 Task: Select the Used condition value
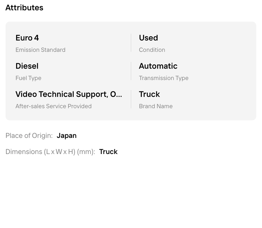point(148,38)
